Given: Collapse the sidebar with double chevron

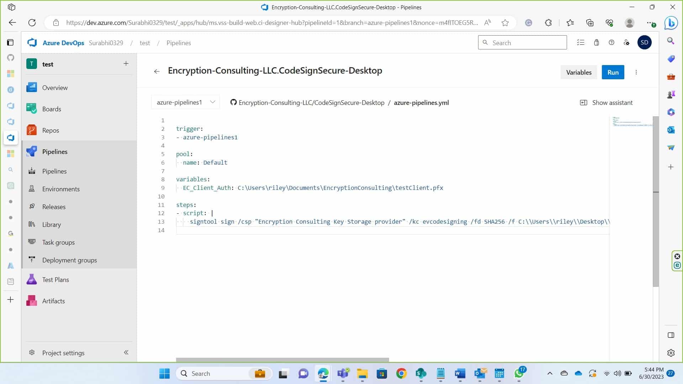Looking at the screenshot, I should tap(126, 352).
